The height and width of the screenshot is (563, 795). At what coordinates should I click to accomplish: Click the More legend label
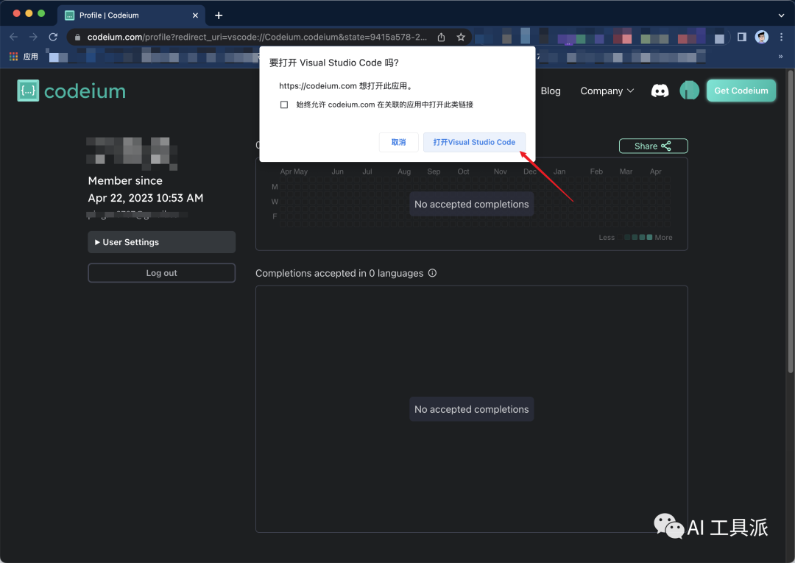click(x=663, y=237)
